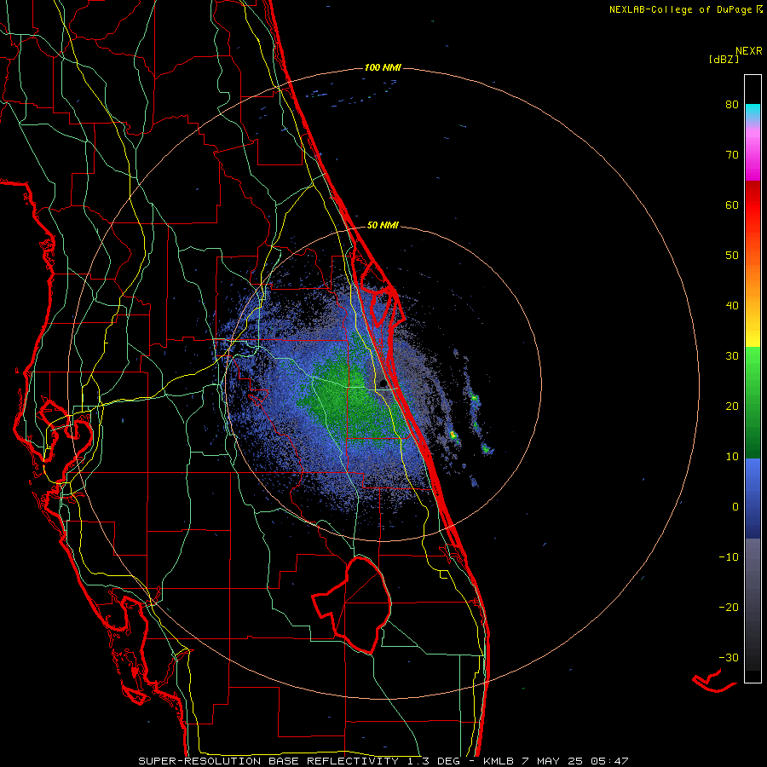This screenshot has width=767, height=767.
Task: Click the 60 dBZ scale value
Action: [732, 205]
